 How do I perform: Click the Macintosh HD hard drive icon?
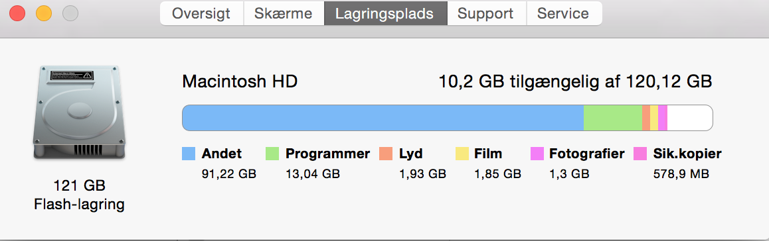pos(79,113)
